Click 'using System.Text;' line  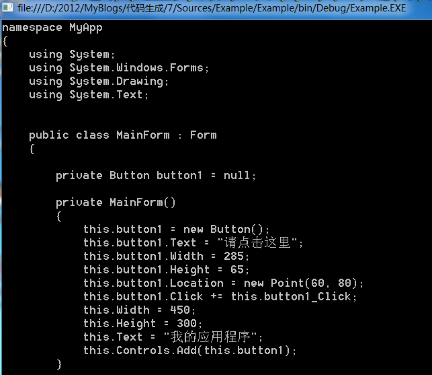(89, 96)
